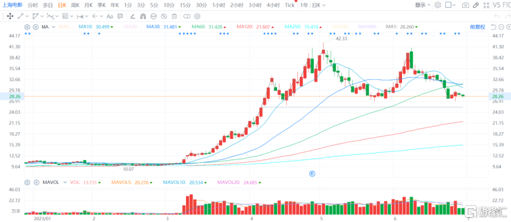Image resolution: width=511 pixels, height=222 pixels.
Task: Select the trend line drawing tool
Action: [20, 16]
